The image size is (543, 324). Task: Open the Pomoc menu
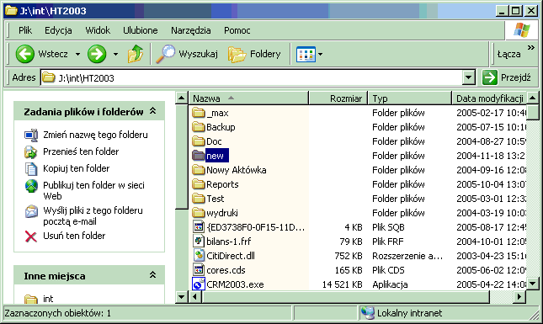pos(237,30)
